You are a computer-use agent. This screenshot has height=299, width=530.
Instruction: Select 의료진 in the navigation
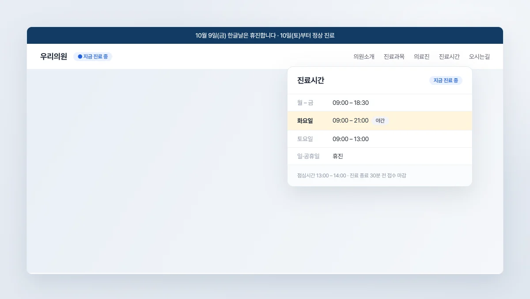(421, 57)
